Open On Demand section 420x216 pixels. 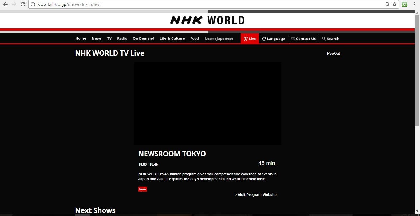144,38
